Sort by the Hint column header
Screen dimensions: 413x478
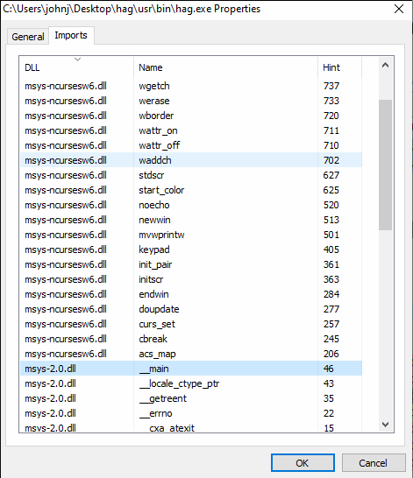coord(339,67)
